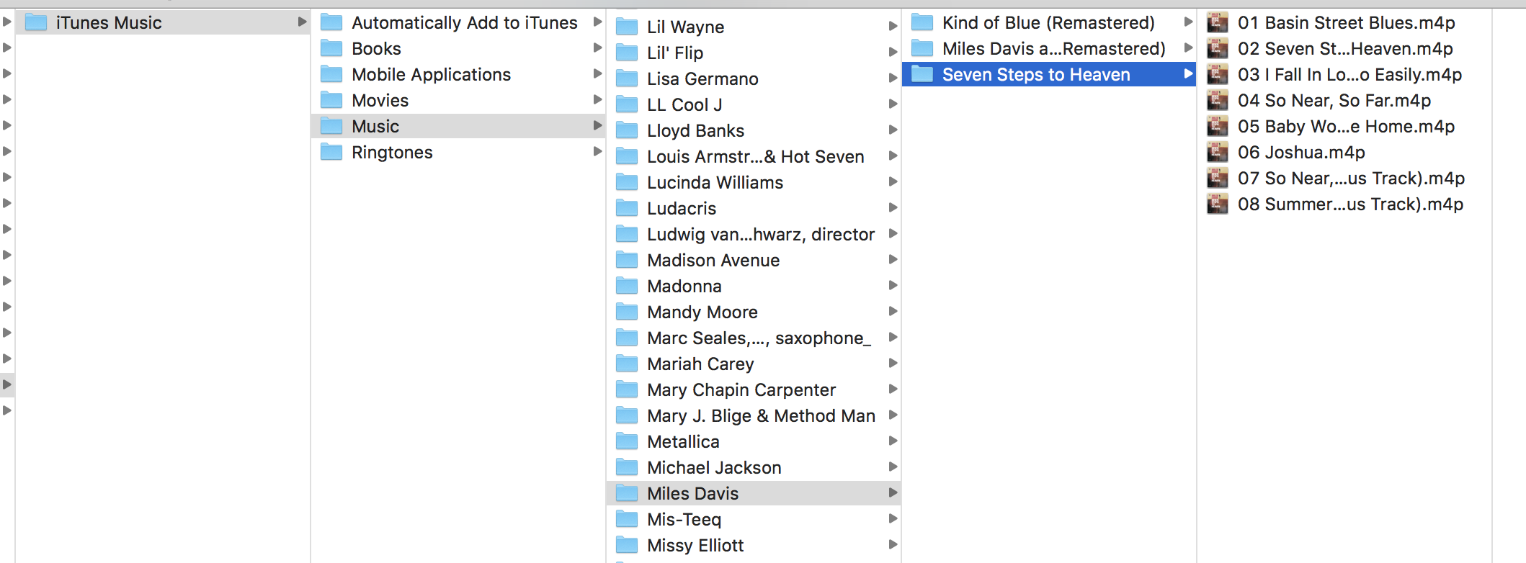1526x563 pixels.
Task: Click the Michael Jackson folder icon
Action: (627, 467)
